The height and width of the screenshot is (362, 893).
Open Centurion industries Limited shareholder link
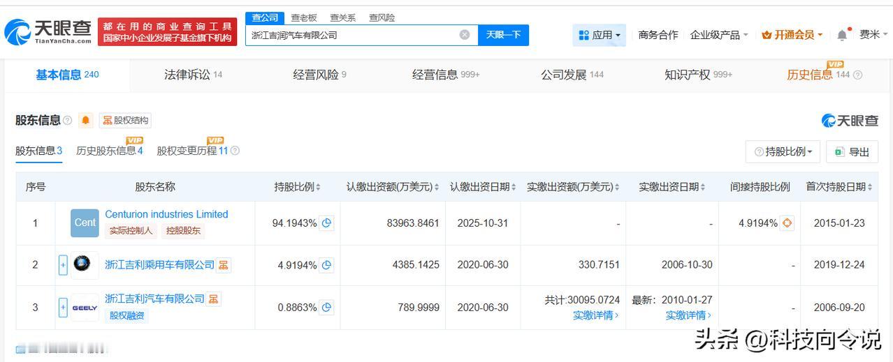[x=166, y=214]
